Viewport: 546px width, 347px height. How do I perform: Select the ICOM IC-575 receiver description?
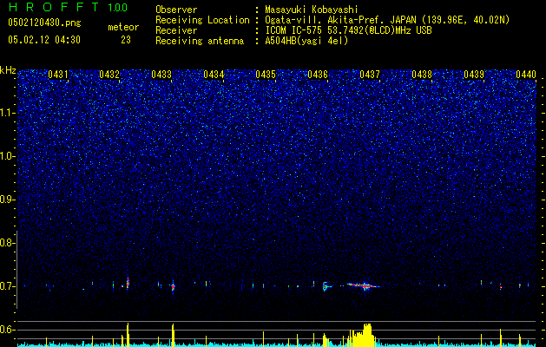pos(349,30)
